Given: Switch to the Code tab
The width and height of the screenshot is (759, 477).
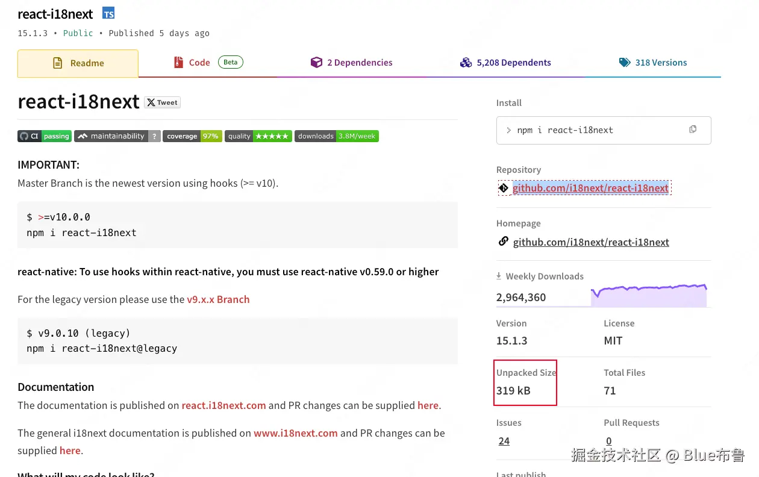Looking at the screenshot, I should 208,63.
